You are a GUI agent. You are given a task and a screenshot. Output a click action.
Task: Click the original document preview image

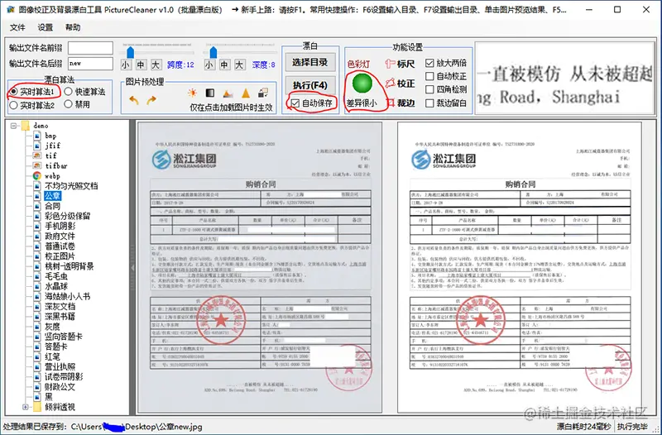pyautogui.click(x=260, y=267)
